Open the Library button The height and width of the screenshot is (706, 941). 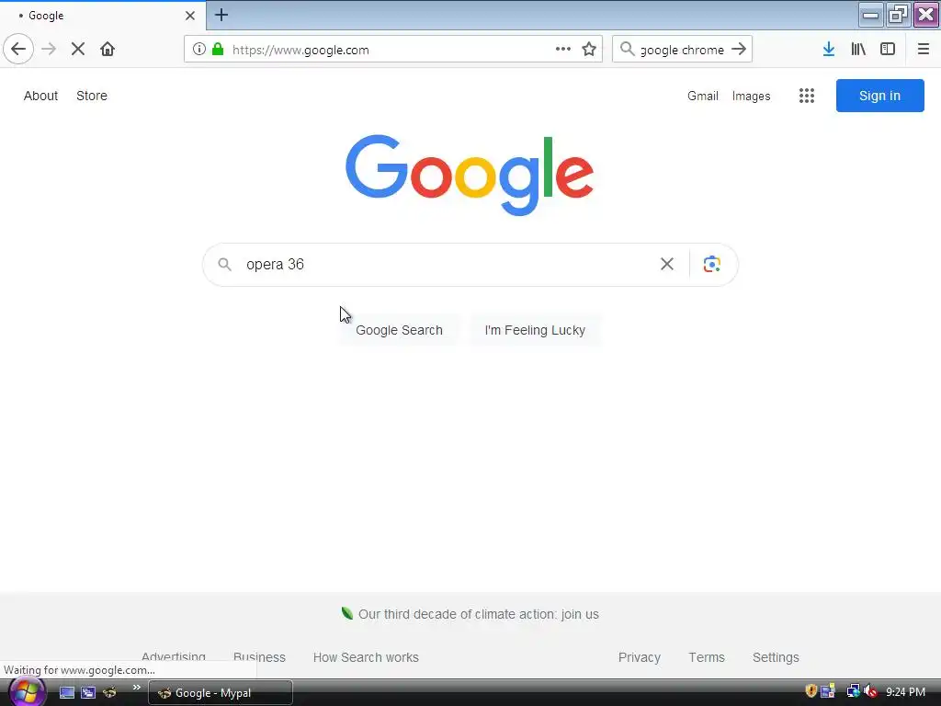point(858,50)
